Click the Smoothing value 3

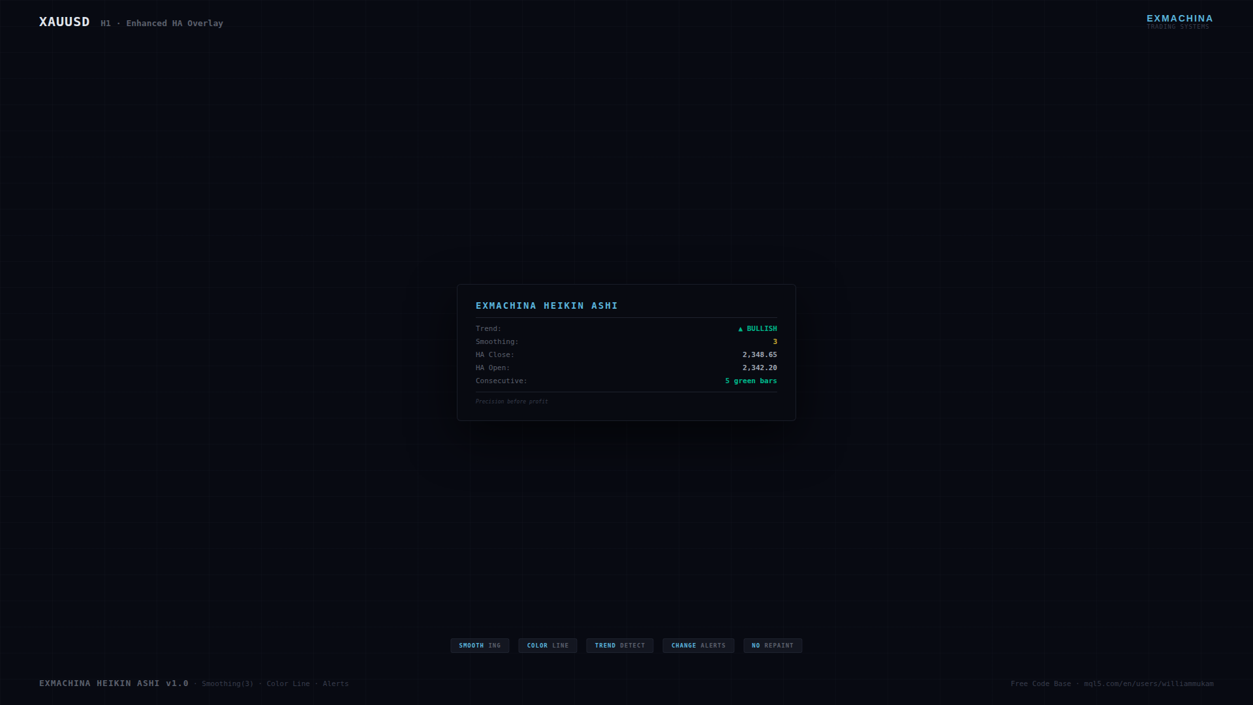click(x=775, y=342)
